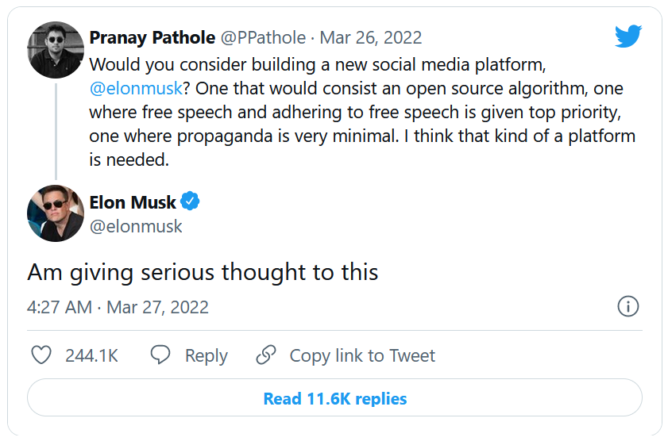This screenshot has height=445, width=668.
Task: Click the Copy link to Tweet text
Action: coord(362,355)
